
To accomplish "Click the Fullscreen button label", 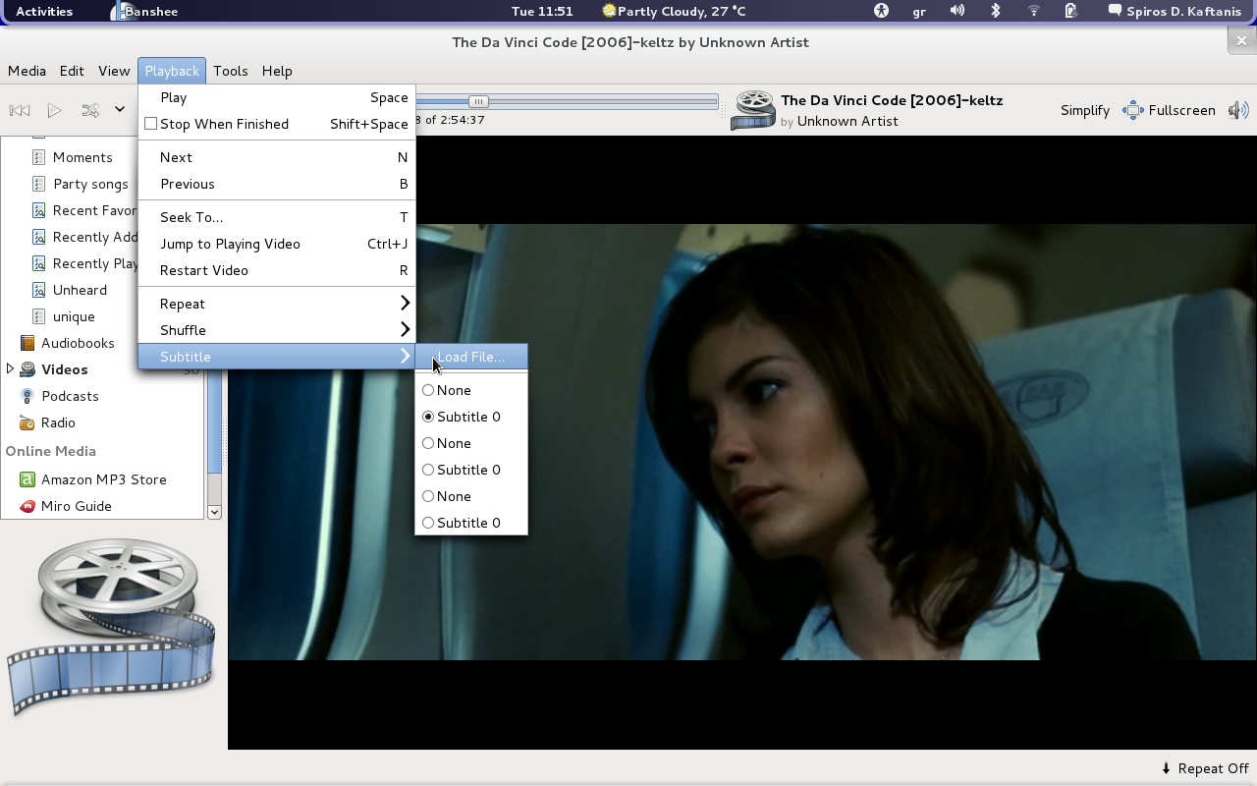I will click(x=1182, y=110).
